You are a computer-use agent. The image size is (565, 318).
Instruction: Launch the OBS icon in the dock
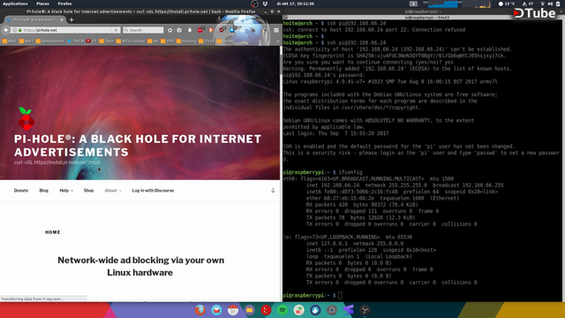point(365,310)
